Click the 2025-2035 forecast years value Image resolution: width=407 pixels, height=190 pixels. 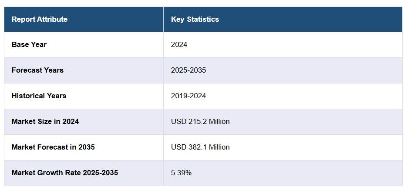[x=188, y=70]
